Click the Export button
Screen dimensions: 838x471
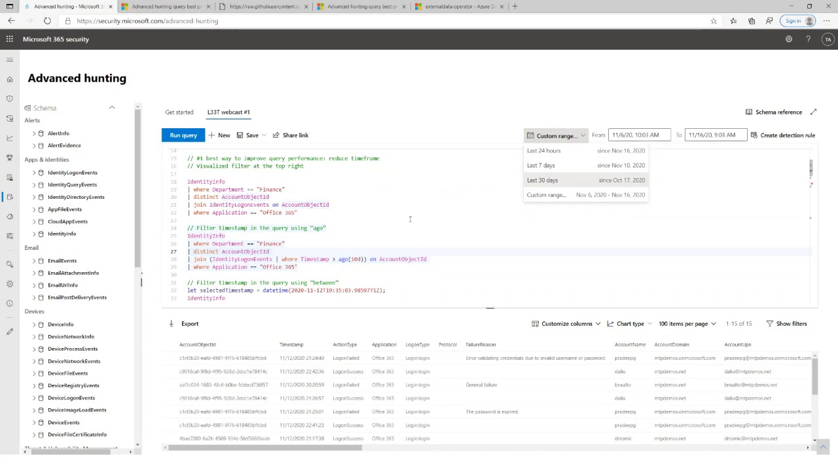tap(183, 324)
